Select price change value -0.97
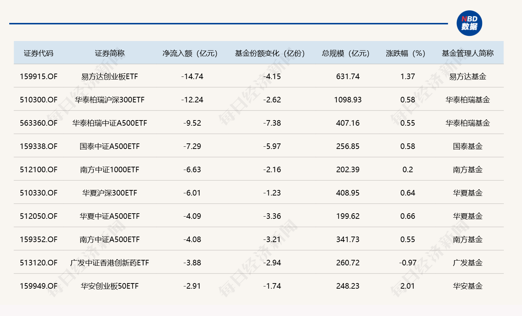The width and height of the screenshot is (522, 316). pos(408,263)
